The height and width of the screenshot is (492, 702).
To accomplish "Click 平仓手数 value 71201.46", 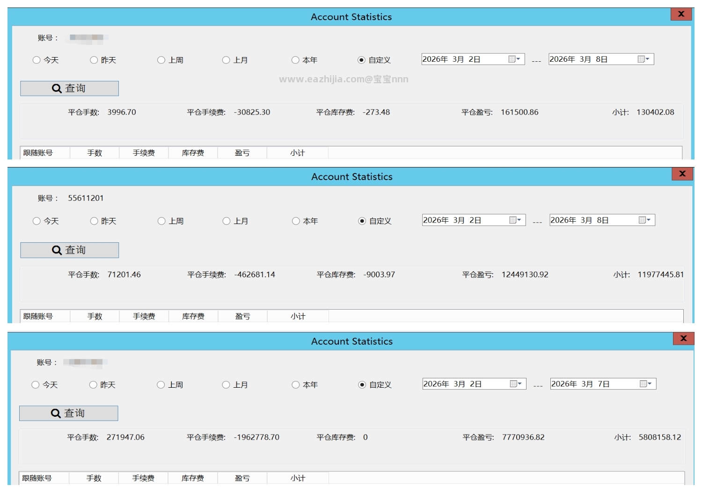I will pyautogui.click(x=124, y=275).
